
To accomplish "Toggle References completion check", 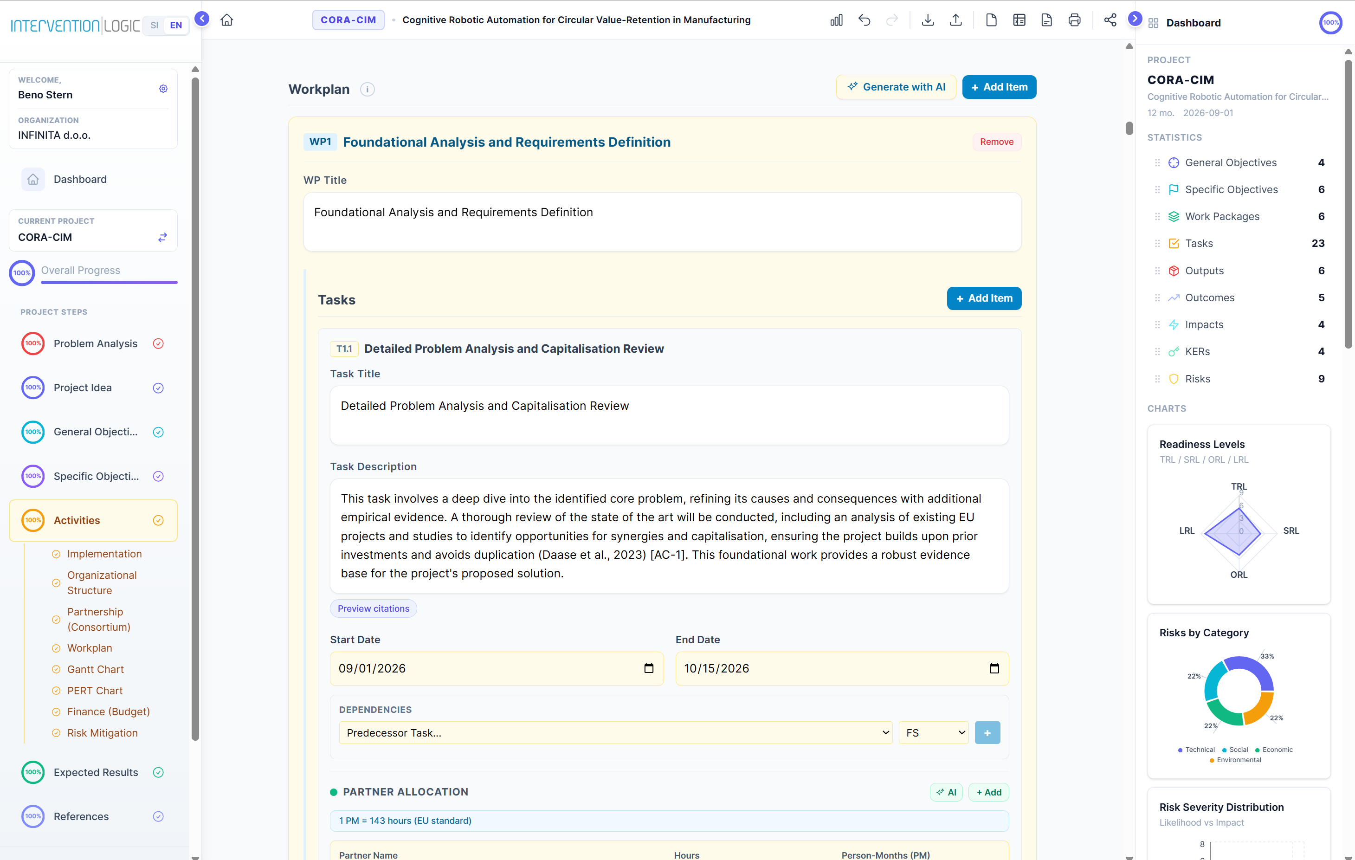I will [159, 817].
